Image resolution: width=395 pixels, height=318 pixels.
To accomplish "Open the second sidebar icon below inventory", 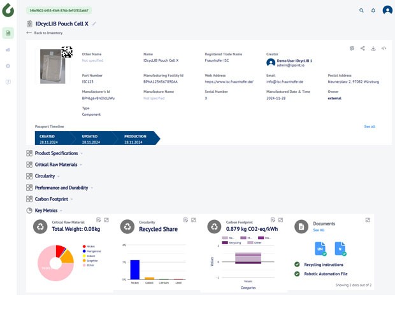I will tap(8, 50).
